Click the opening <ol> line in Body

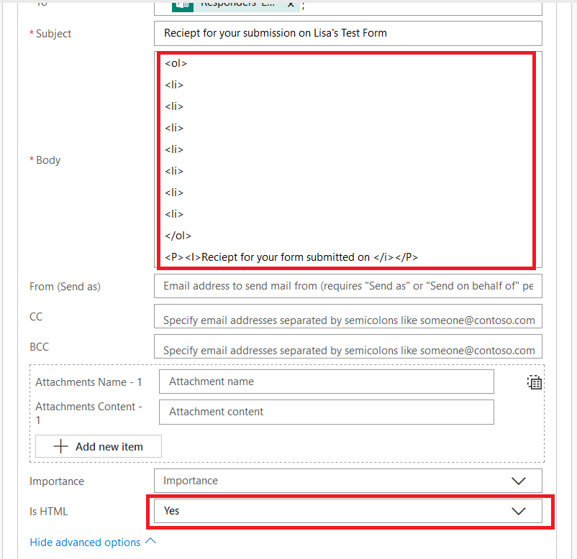click(x=176, y=63)
